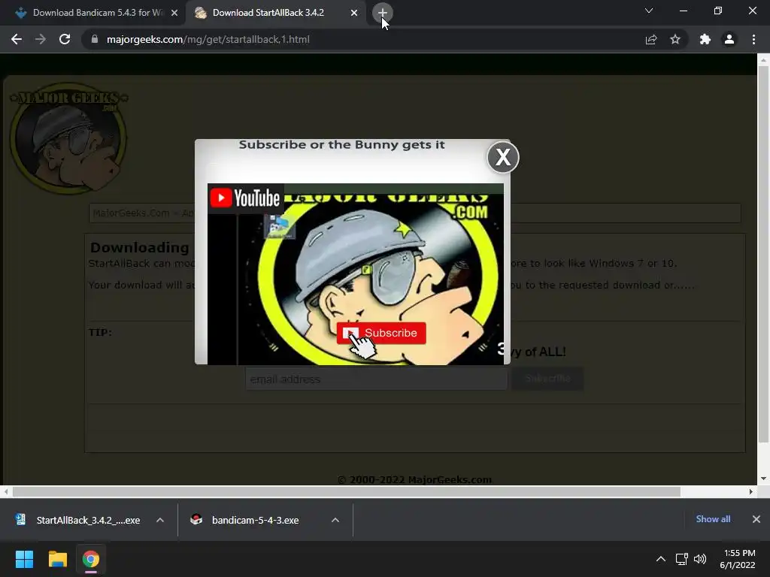Click 'Subscribe or the Bunny gets it' title

click(342, 145)
